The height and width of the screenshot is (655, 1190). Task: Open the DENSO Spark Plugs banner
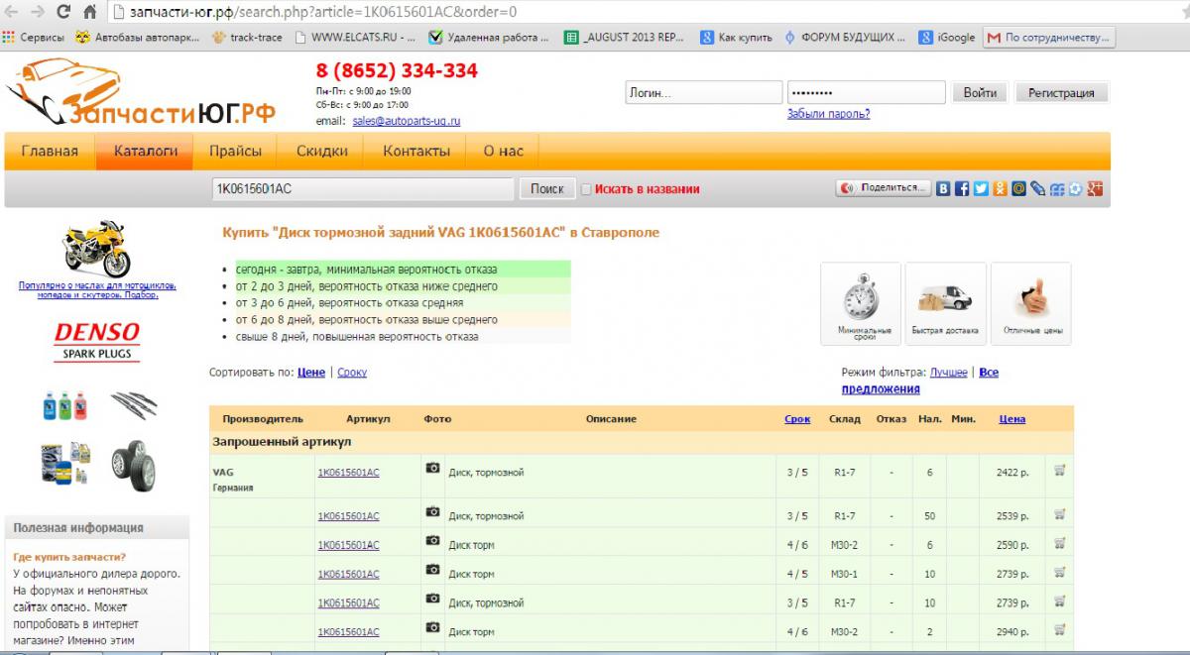(x=96, y=341)
